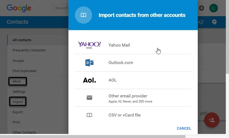Click the Yahoo Mail logo icon
This screenshot has height=138, width=229.
click(89, 45)
